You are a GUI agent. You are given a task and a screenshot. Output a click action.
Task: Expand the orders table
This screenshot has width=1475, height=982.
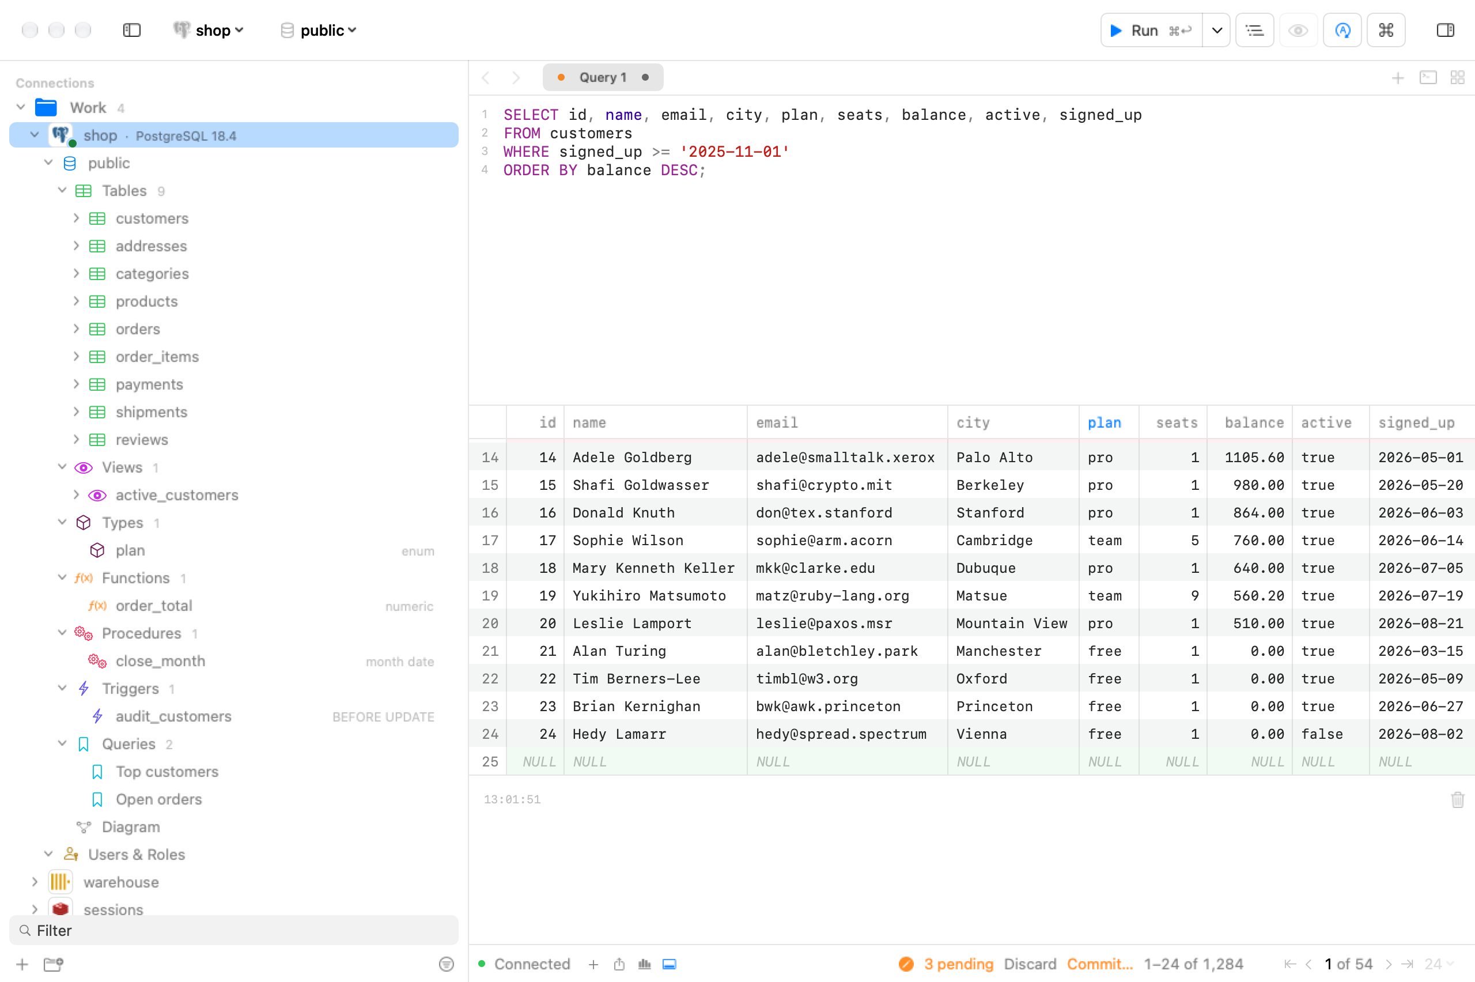(x=75, y=329)
